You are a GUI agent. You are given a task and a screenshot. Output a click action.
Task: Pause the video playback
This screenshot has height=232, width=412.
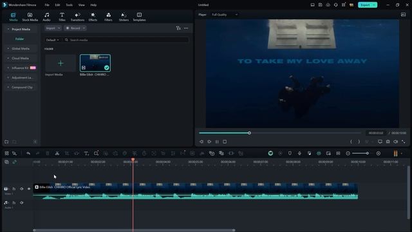click(217, 142)
